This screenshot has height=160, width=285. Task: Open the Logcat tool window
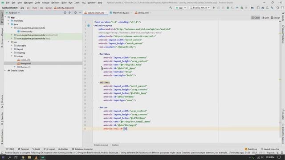click(49, 149)
